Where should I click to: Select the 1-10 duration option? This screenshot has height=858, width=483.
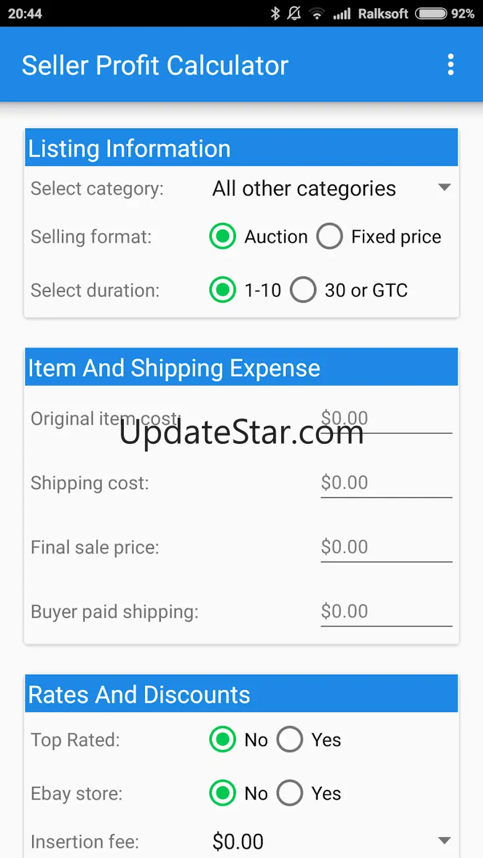[223, 290]
